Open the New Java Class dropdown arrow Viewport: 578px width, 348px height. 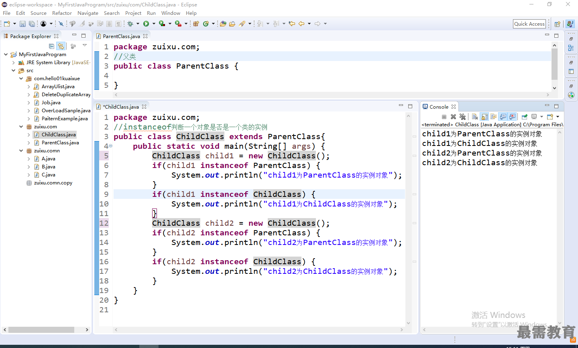[213, 24]
